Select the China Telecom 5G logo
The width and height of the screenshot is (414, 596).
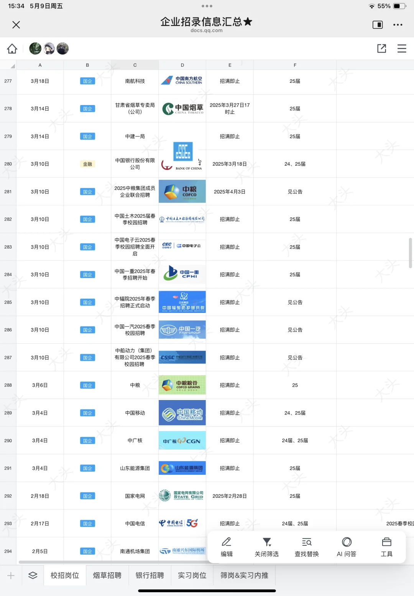coord(179,523)
